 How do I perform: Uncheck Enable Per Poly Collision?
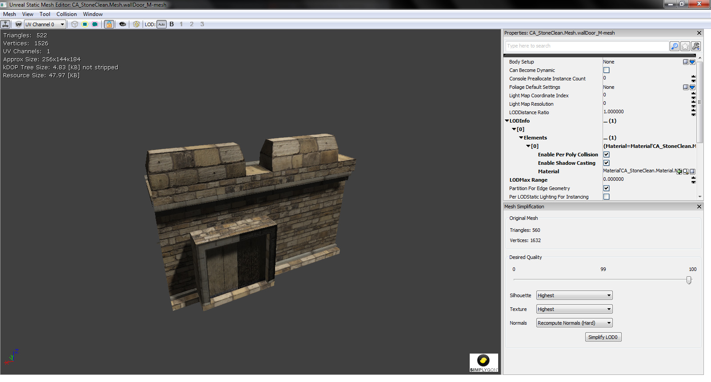coord(606,155)
